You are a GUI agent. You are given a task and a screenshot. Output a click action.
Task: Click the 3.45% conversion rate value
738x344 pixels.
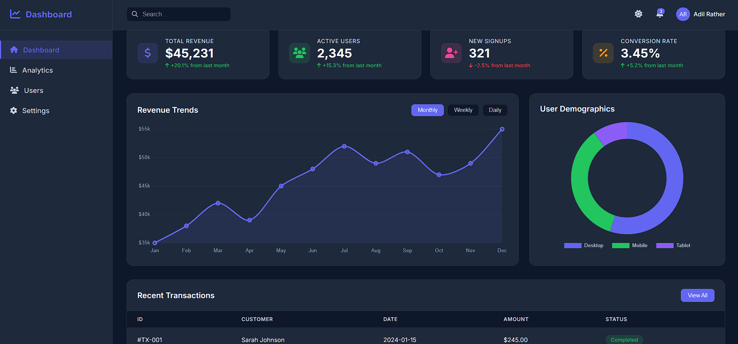[x=640, y=53]
